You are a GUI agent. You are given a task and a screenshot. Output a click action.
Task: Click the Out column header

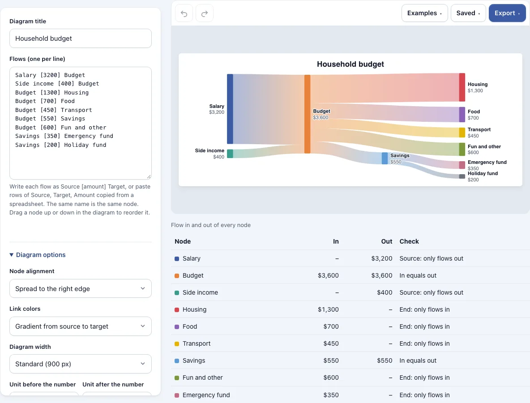[x=387, y=241]
